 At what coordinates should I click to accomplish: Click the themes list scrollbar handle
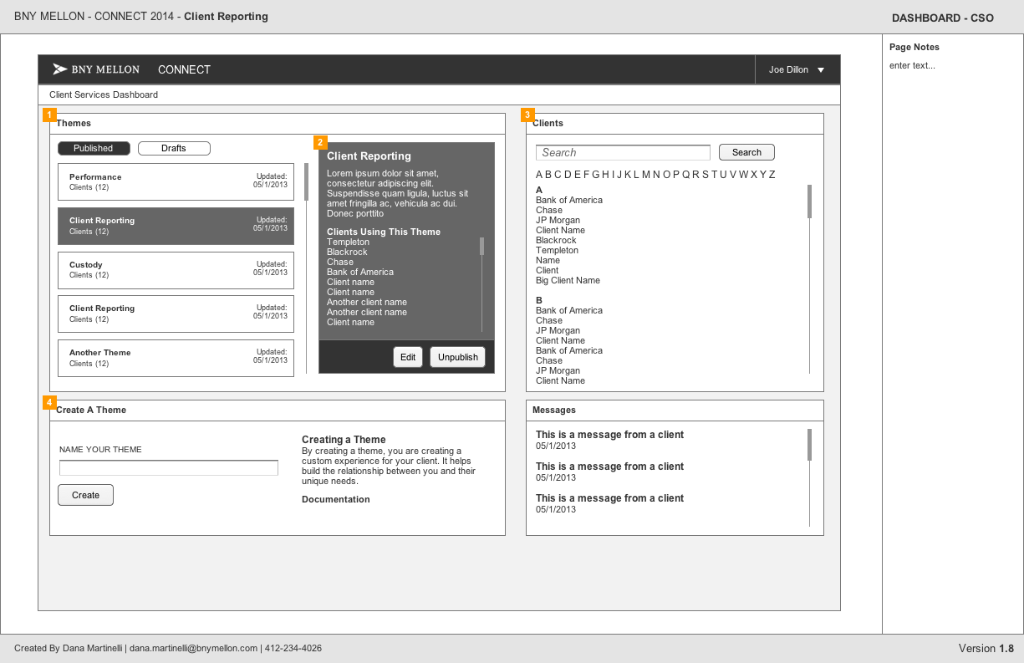[306, 182]
